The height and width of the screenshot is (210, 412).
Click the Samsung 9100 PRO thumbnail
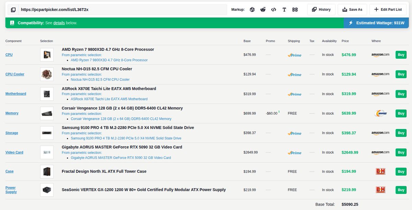point(47,133)
